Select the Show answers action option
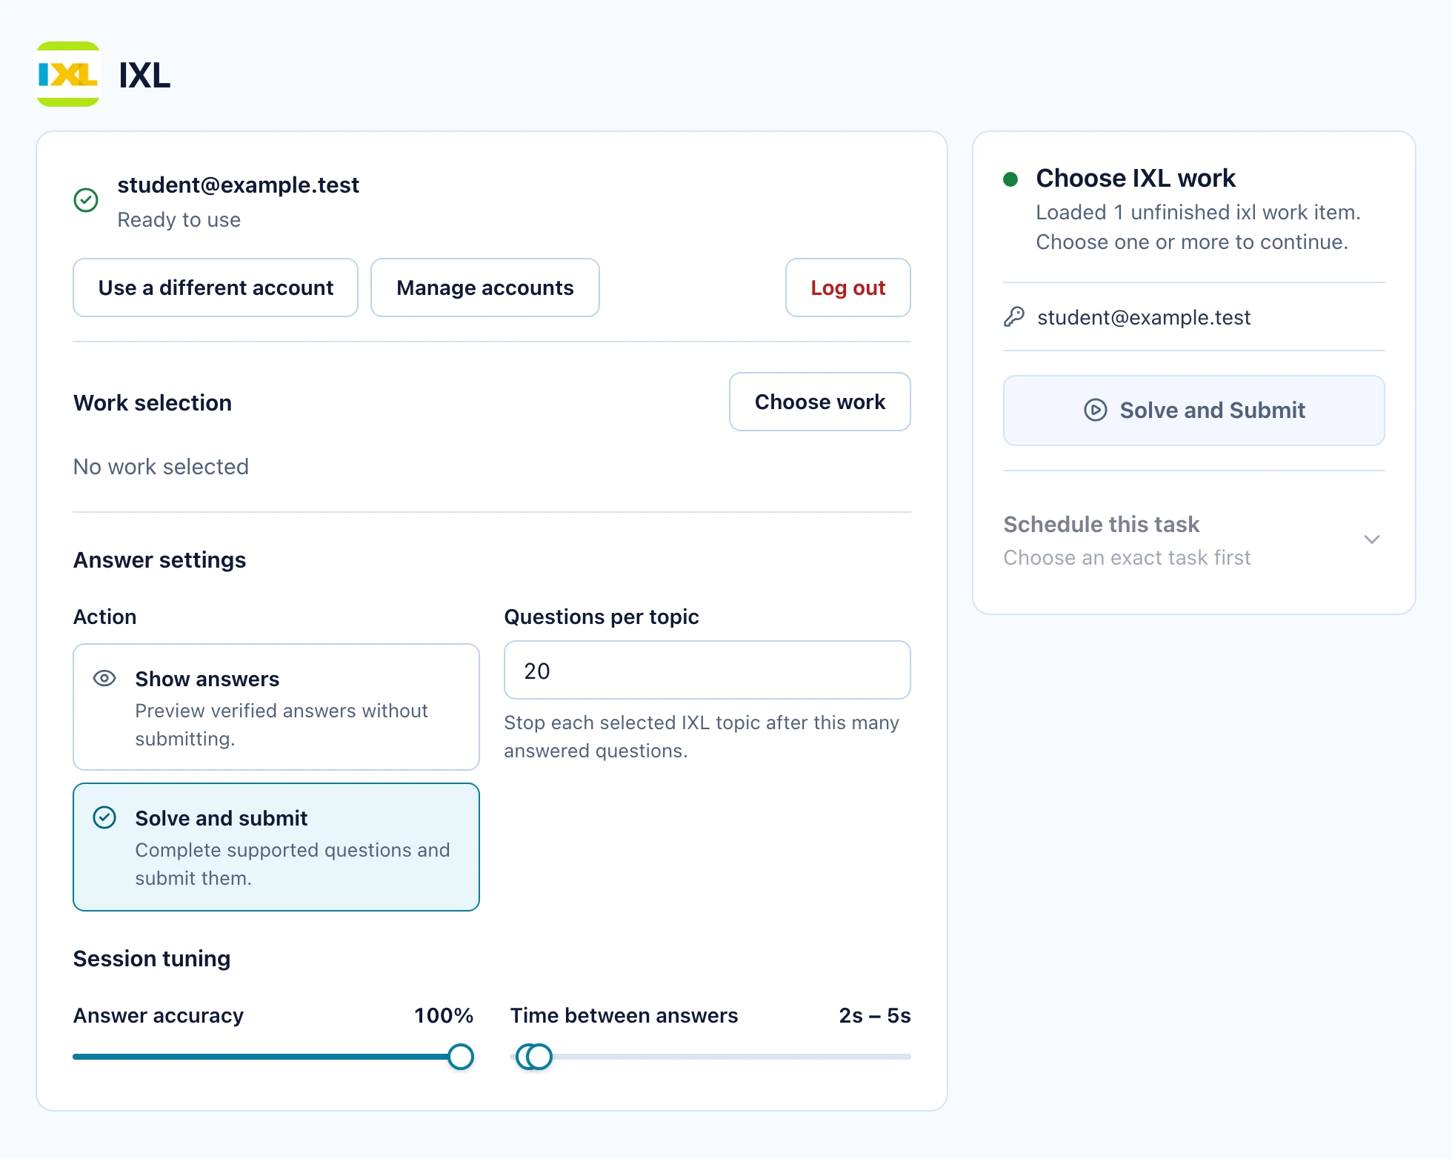 pyautogui.click(x=276, y=707)
